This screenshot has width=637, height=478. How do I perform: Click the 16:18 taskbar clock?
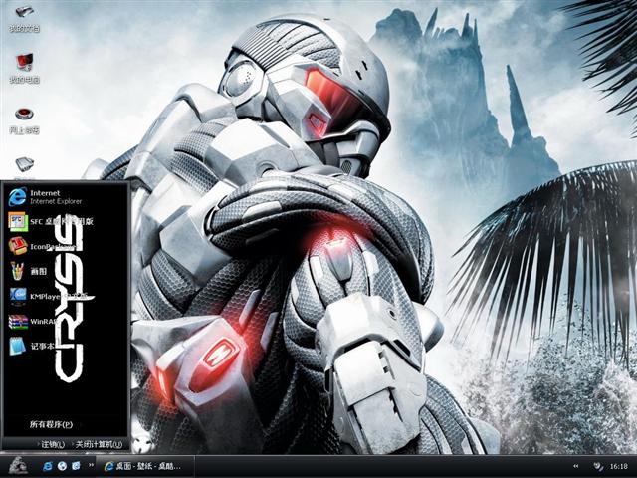pos(619,466)
